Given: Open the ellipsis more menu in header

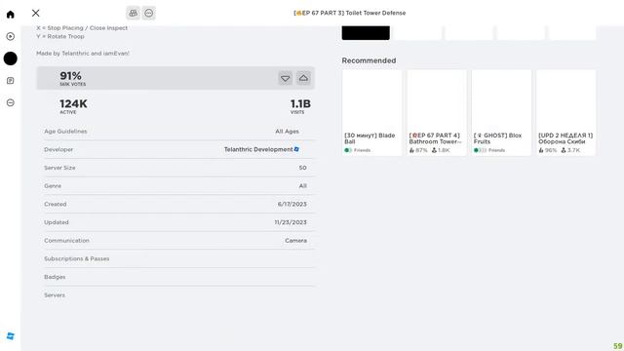Looking at the screenshot, I should pyautogui.click(x=149, y=13).
